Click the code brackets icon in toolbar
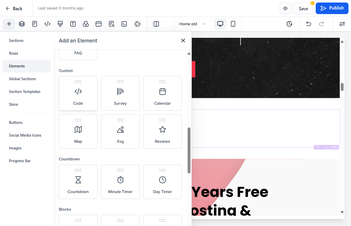 [48, 24]
